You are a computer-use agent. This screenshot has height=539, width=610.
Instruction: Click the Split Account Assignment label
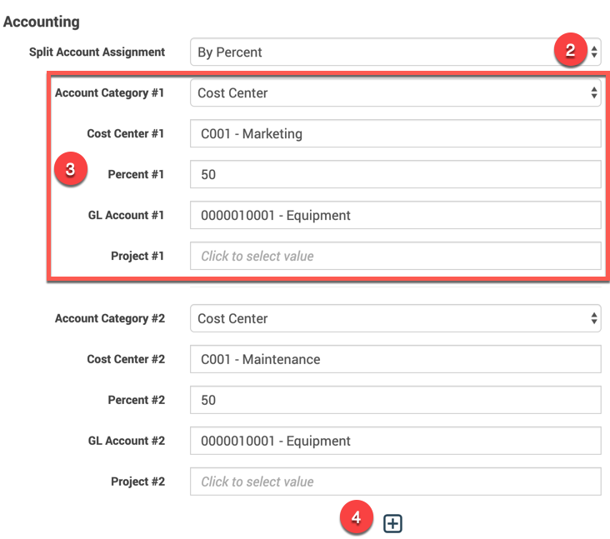[x=97, y=52]
